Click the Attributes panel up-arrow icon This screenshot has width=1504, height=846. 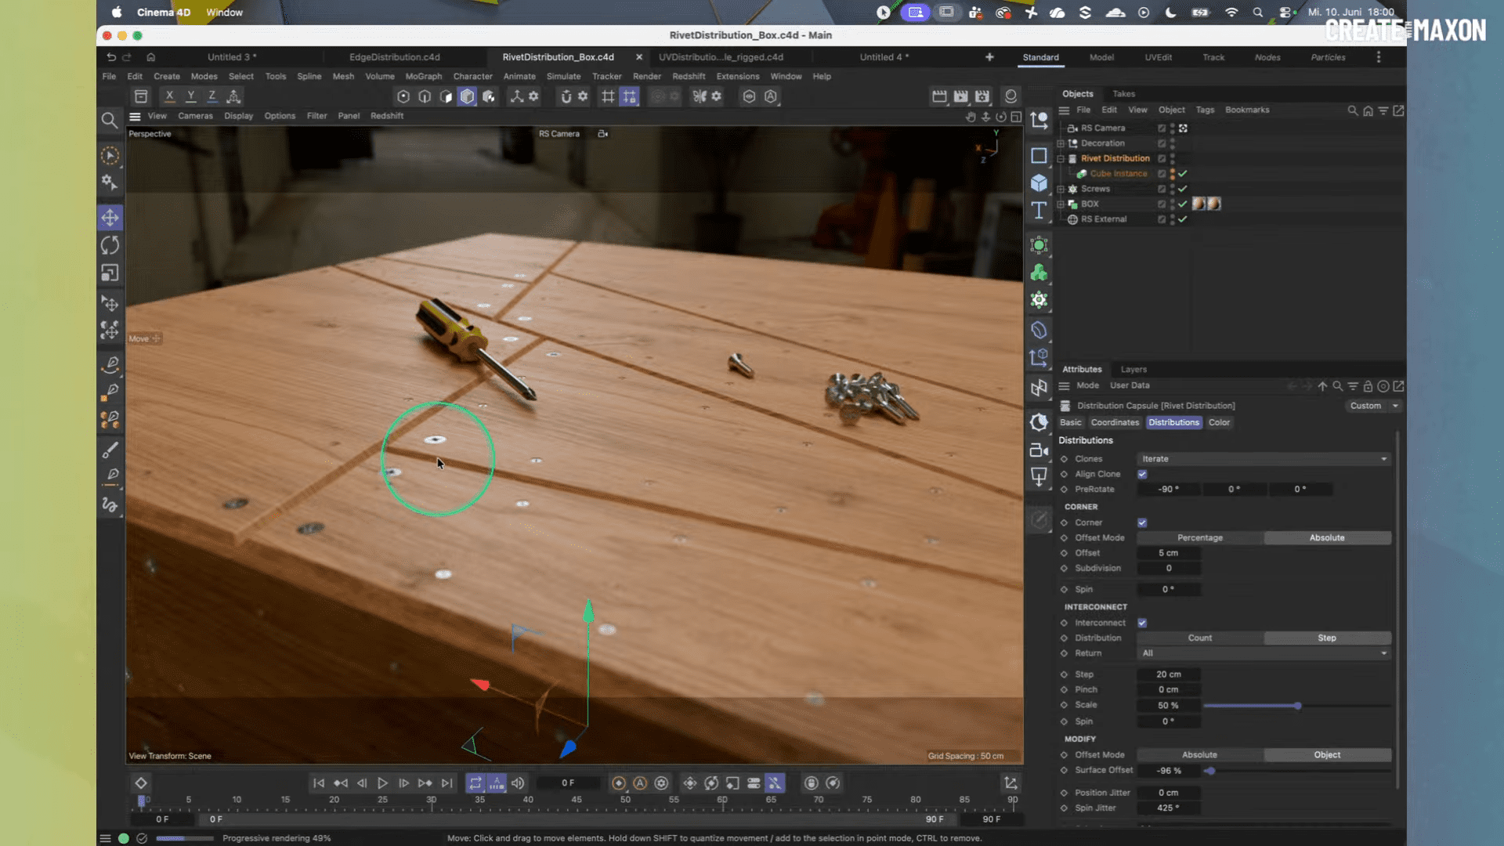[x=1322, y=386]
